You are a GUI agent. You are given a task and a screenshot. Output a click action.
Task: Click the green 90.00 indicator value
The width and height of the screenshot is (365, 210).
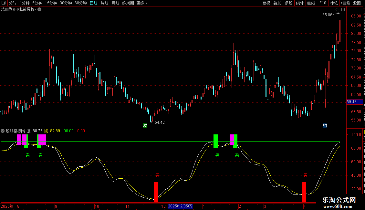tap(69, 131)
